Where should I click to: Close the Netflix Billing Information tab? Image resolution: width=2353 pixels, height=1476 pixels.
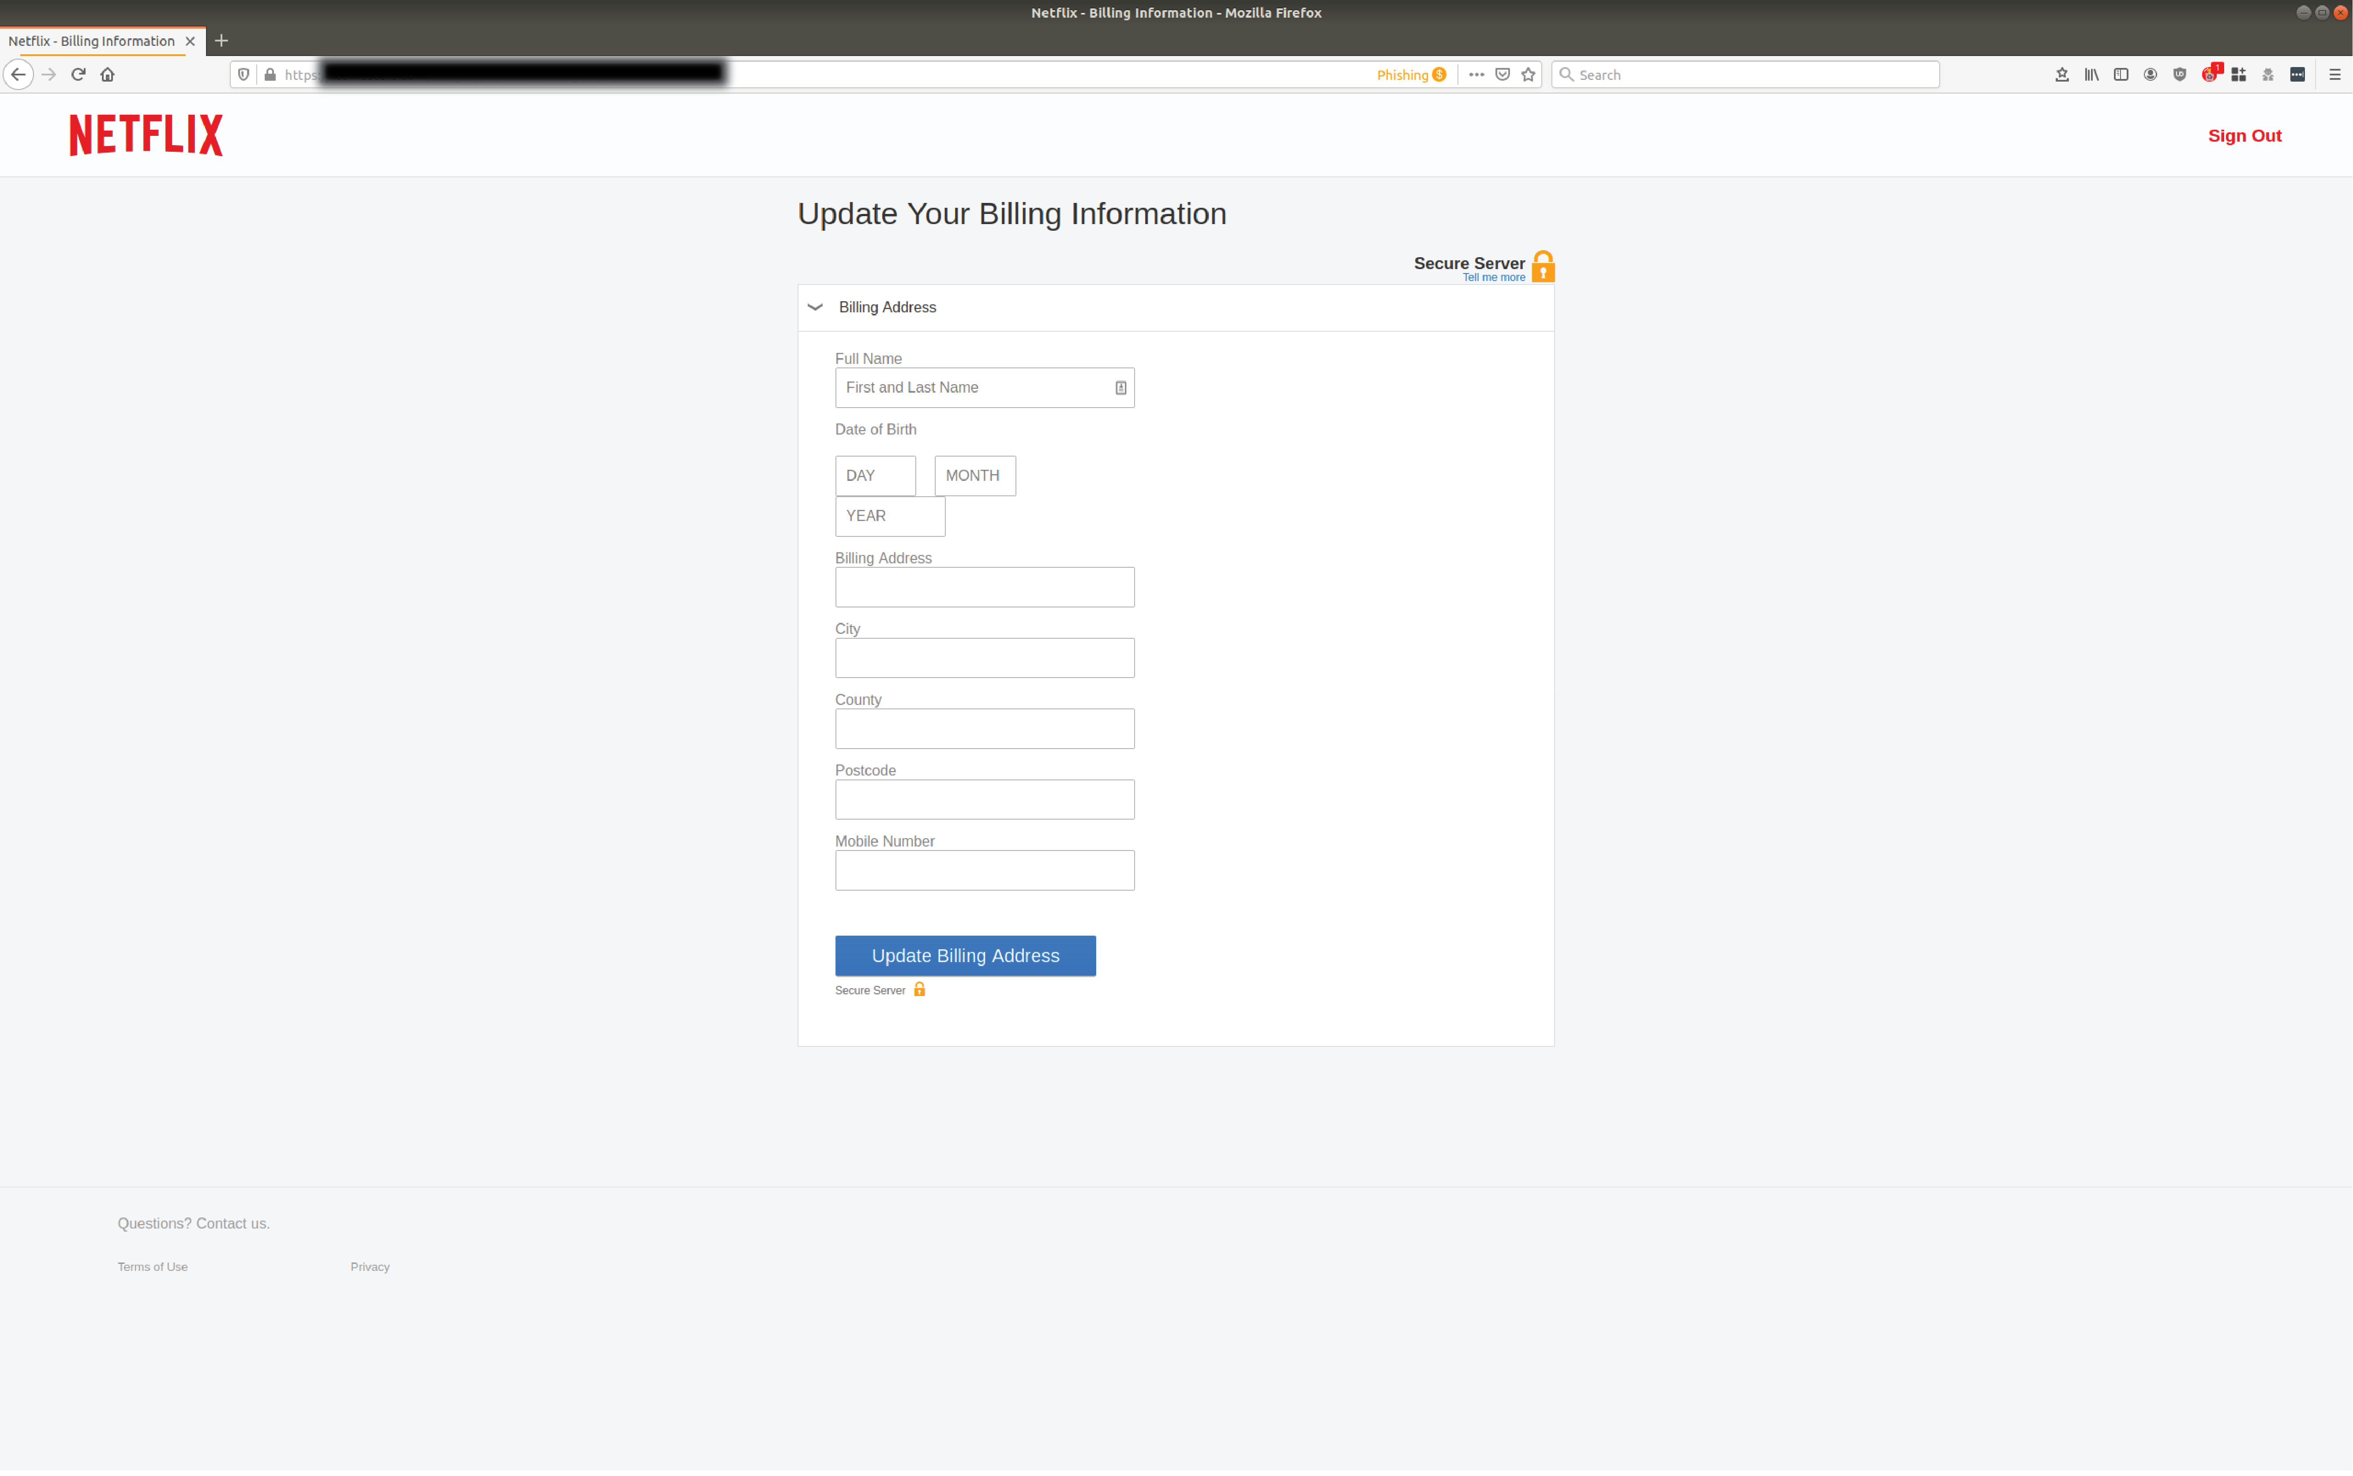190,41
